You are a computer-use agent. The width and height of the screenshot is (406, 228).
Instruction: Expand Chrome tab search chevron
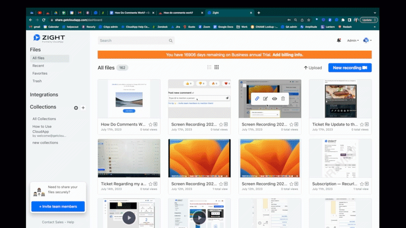click(375, 13)
